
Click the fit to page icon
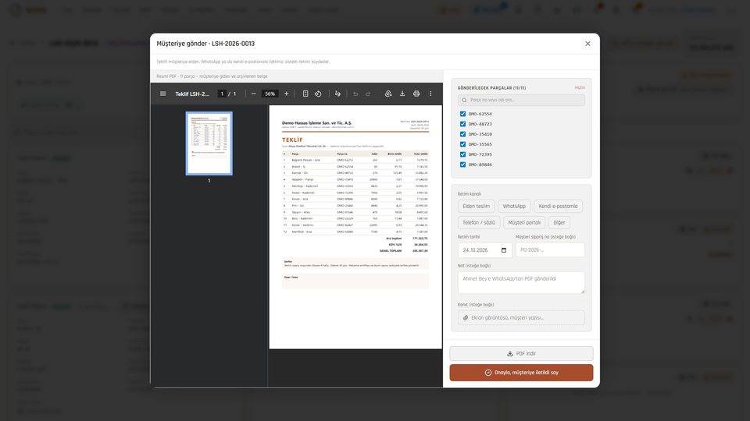click(x=305, y=94)
